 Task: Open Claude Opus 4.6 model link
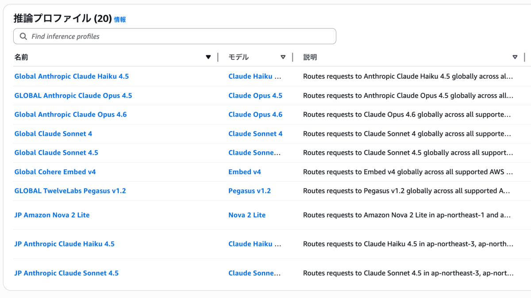tap(255, 115)
